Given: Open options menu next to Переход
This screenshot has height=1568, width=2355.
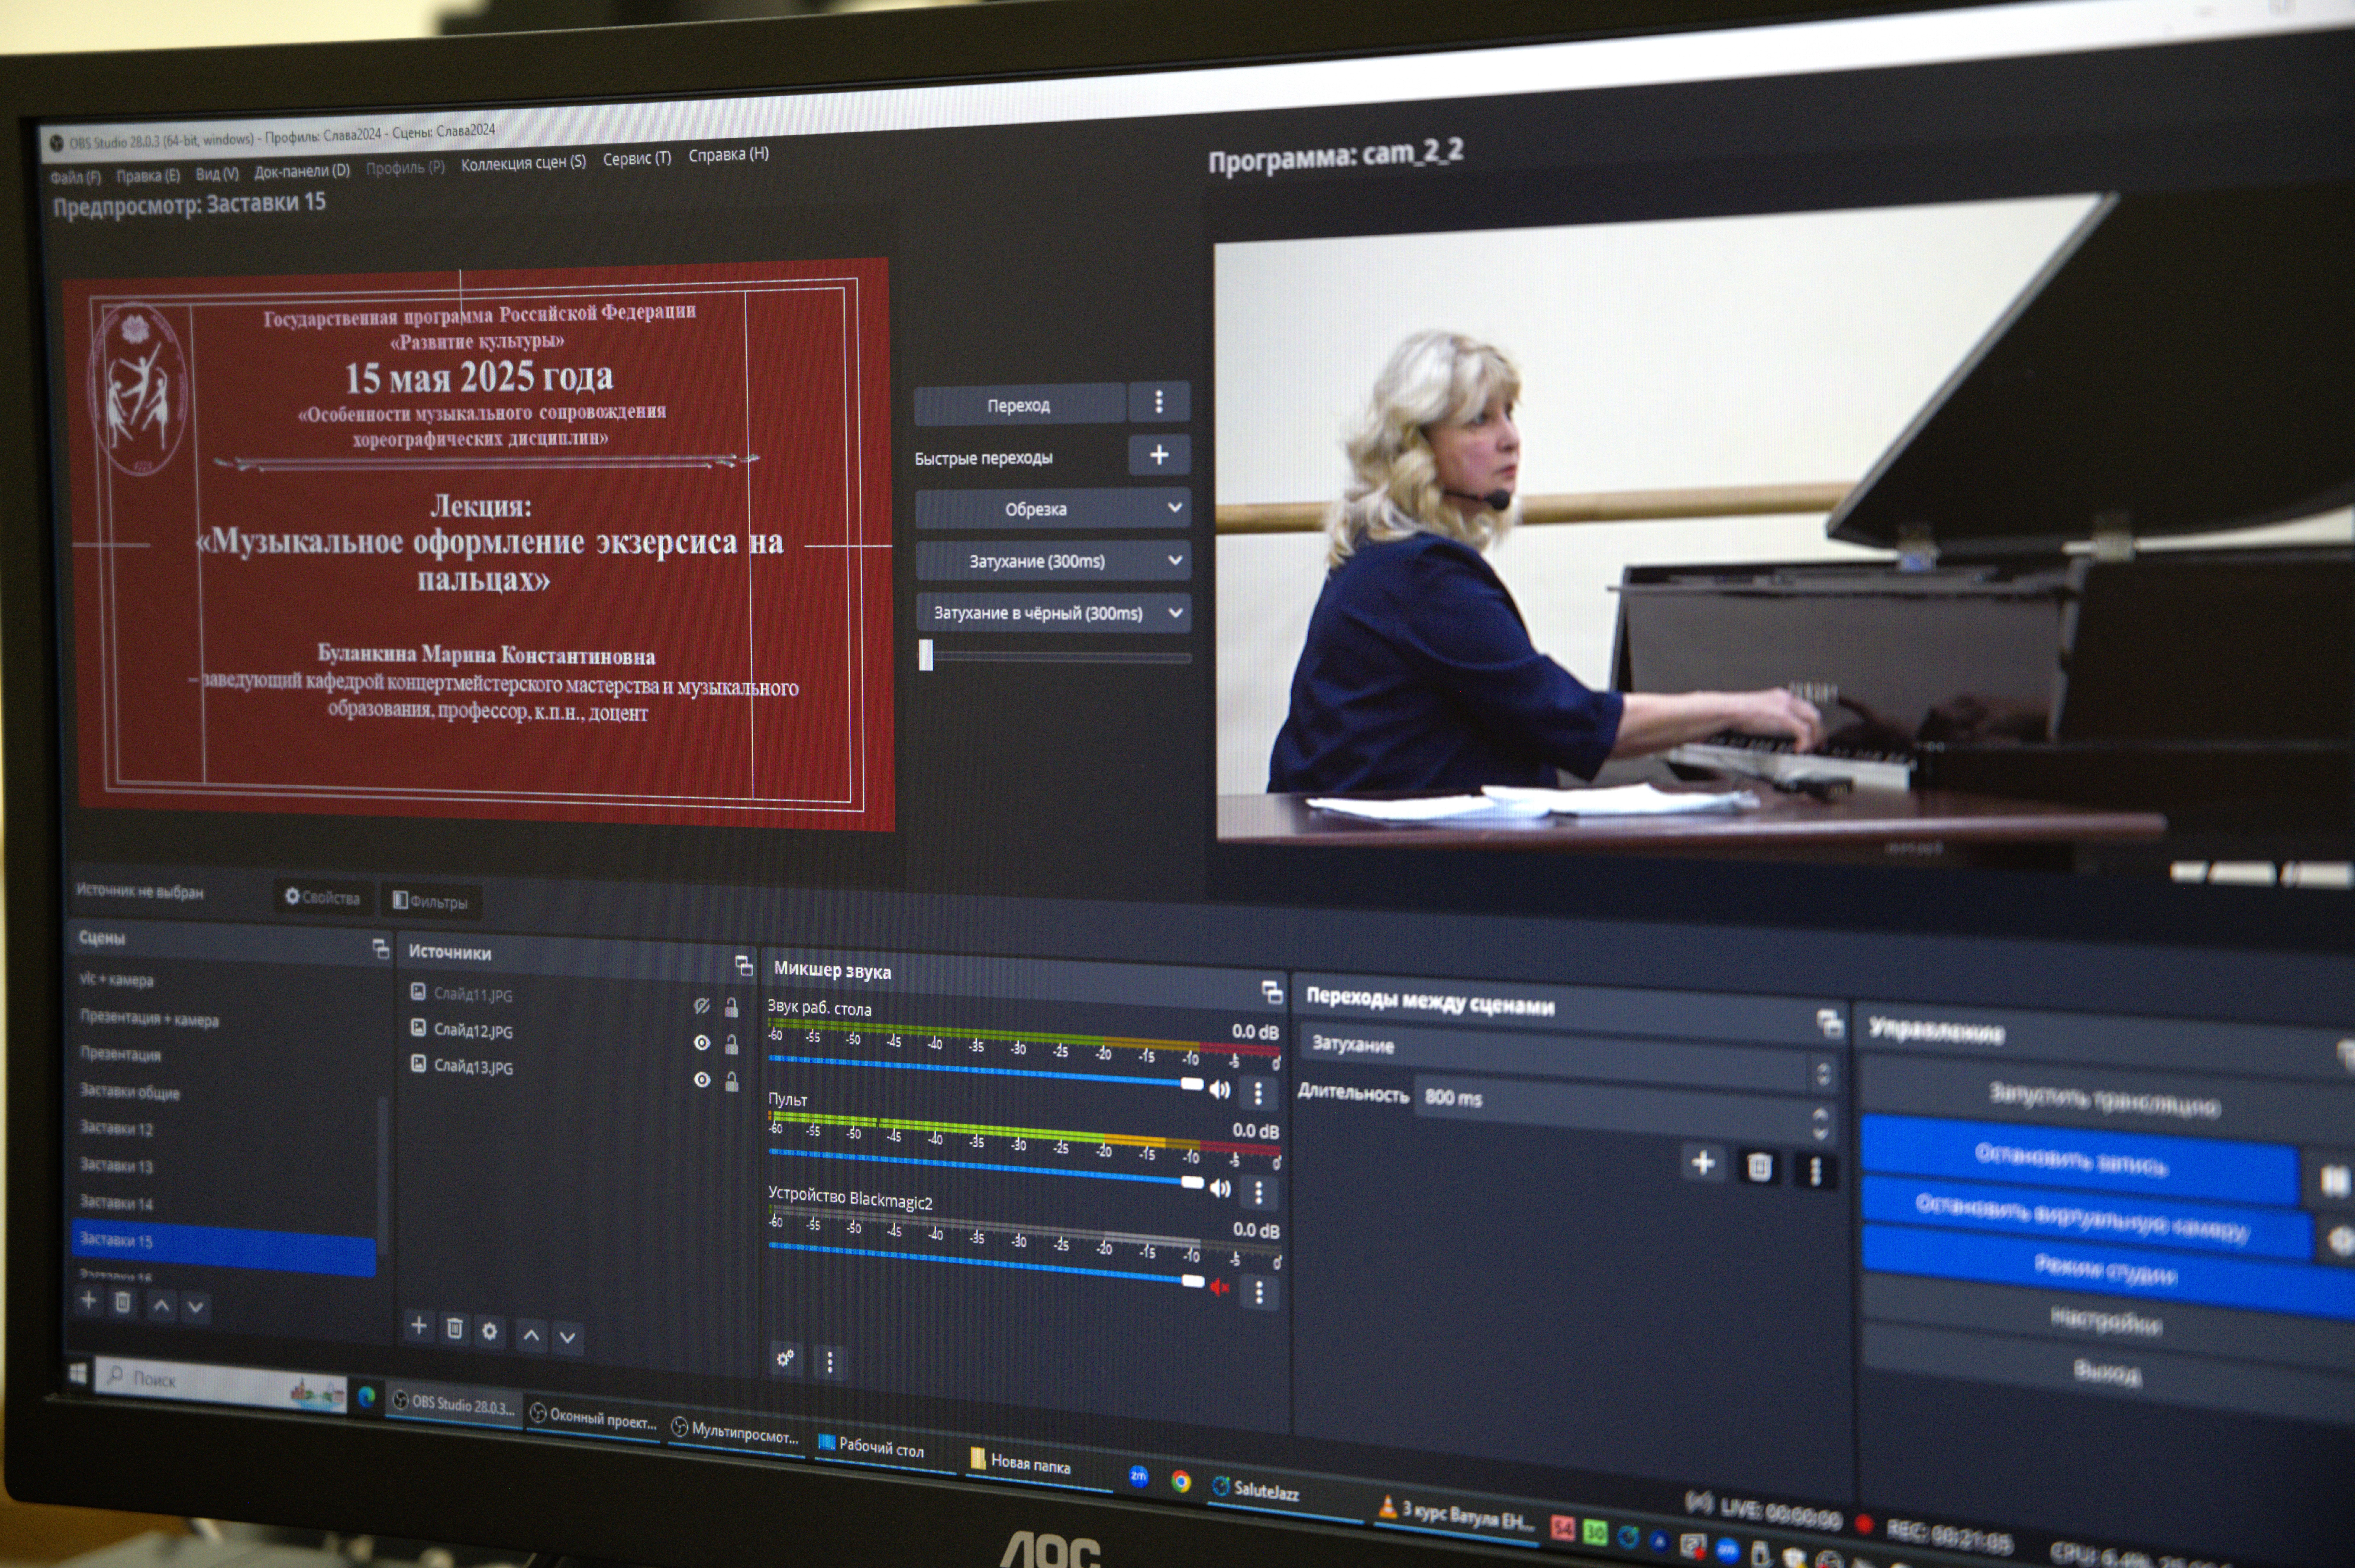Looking at the screenshot, I should [x=1159, y=402].
